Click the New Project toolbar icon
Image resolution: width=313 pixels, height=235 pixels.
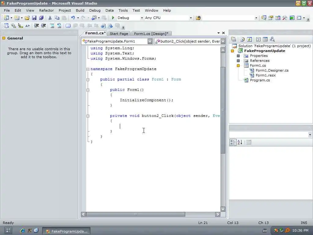(x=6, y=18)
